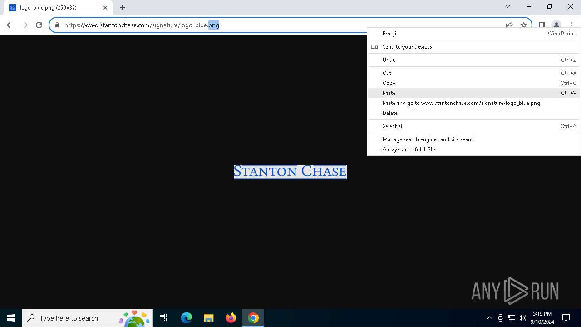Launch Firefox from taskbar
Screen dimensions: 581x327
[231, 318]
